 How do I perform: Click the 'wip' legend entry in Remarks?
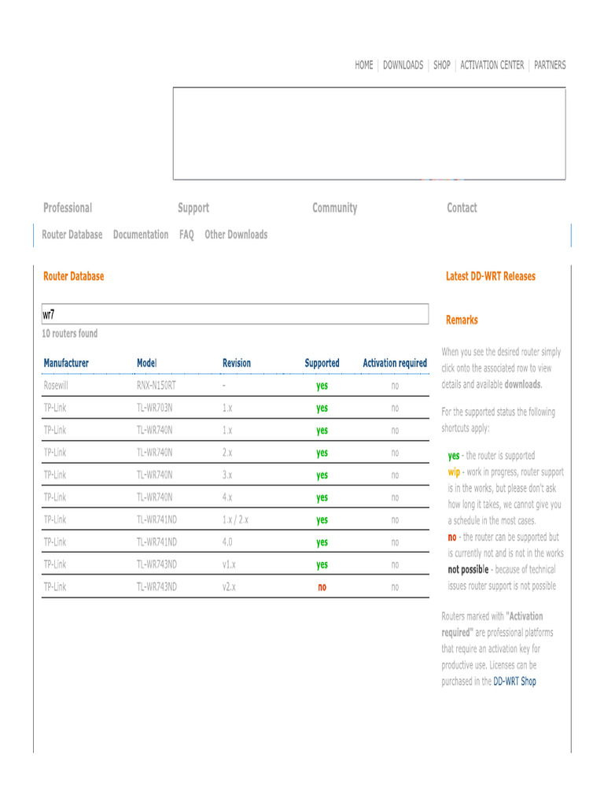pos(454,472)
